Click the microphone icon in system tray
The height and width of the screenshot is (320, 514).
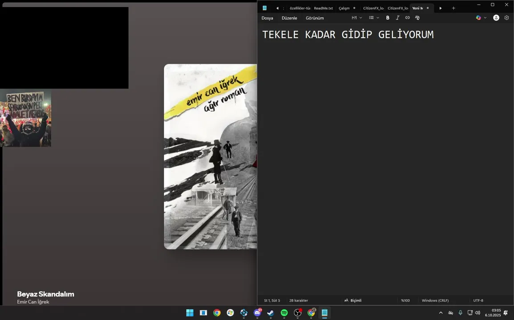click(x=460, y=313)
